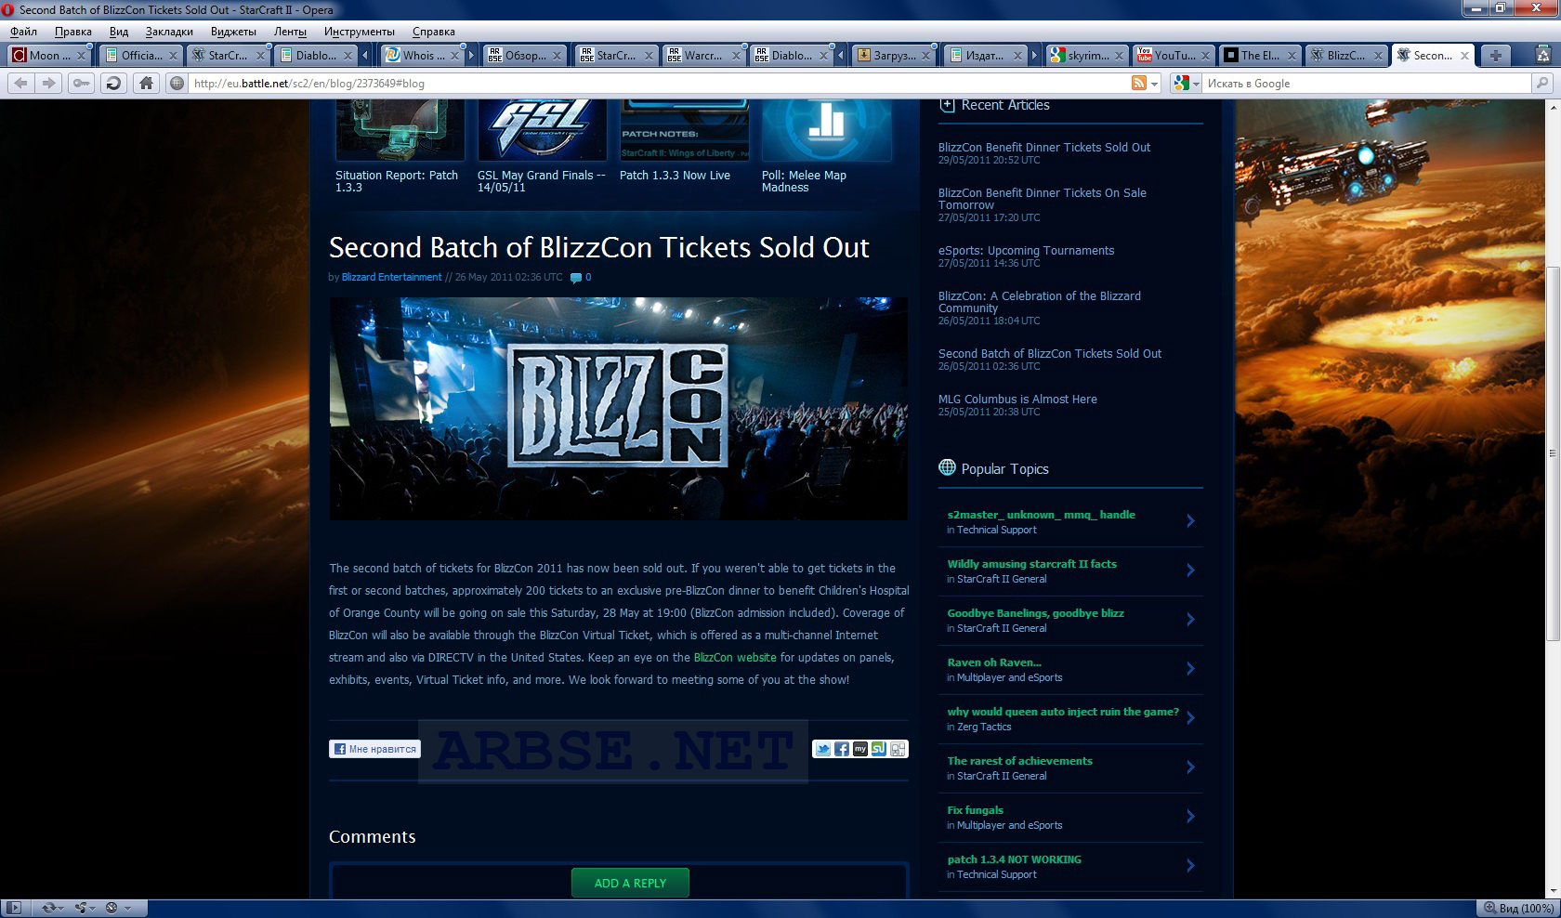This screenshot has height=918, width=1561.
Task: Open Blizzard Entertainment author link
Action: (x=391, y=277)
